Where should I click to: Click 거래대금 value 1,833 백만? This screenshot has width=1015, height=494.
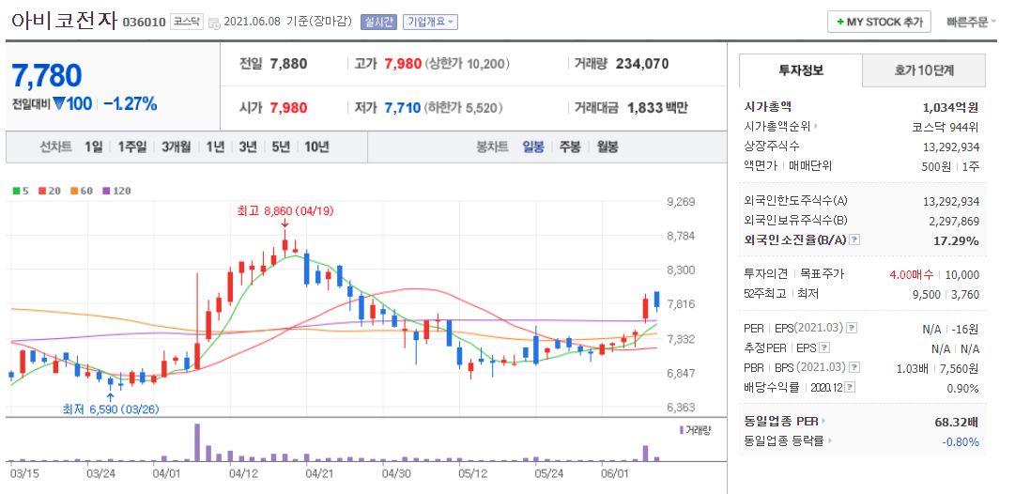(657, 108)
